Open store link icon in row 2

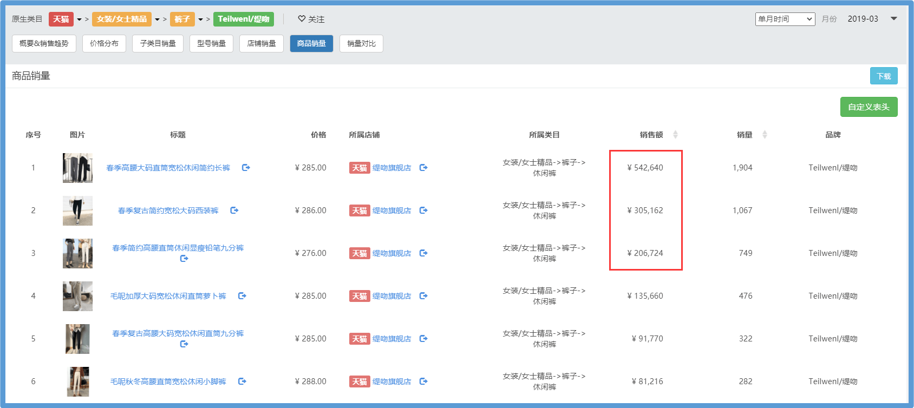pos(423,210)
